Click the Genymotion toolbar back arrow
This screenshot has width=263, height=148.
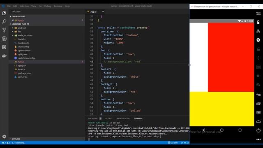pos(258,95)
